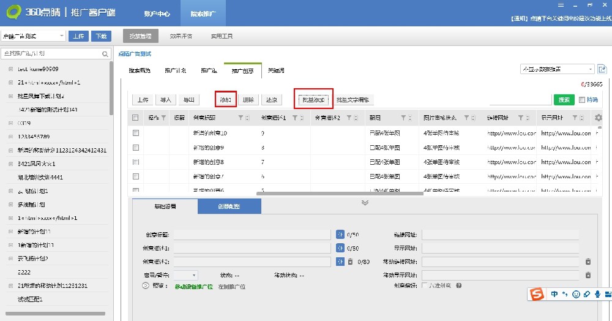Click the filter funnel in the 创意描述1 column
Viewport: 612px width, 321px height.
coord(295,118)
